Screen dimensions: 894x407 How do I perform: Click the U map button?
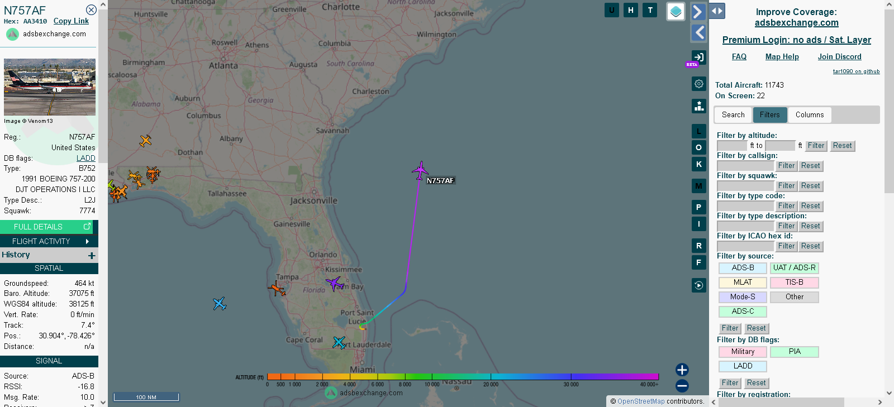(612, 10)
